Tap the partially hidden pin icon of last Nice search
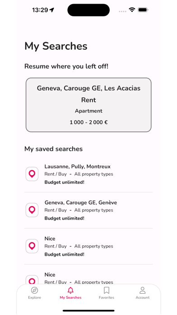The width and height of the screenshot is (177, 315). click(x=32, y=280)
